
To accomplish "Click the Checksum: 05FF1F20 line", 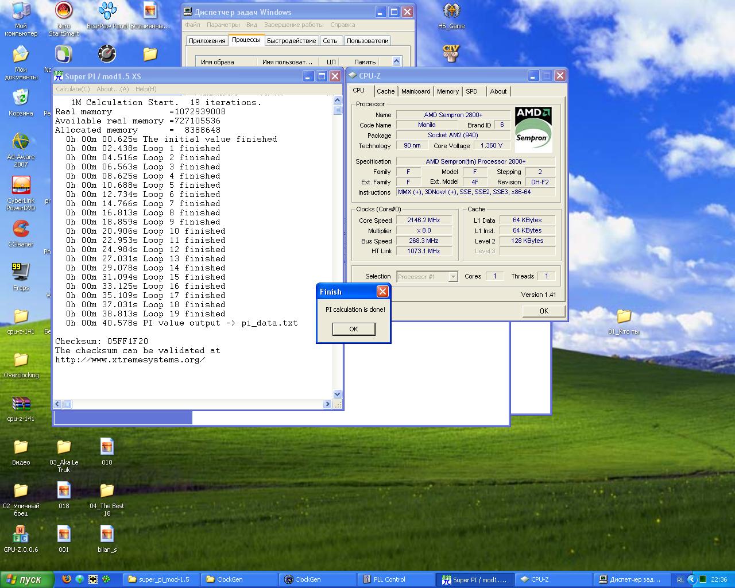I will (x=102, y=341).
